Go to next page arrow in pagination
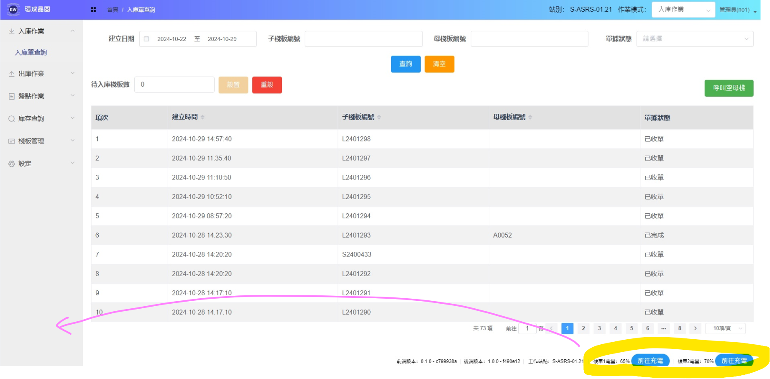This screenshot has height=379, width=770. 695,328
